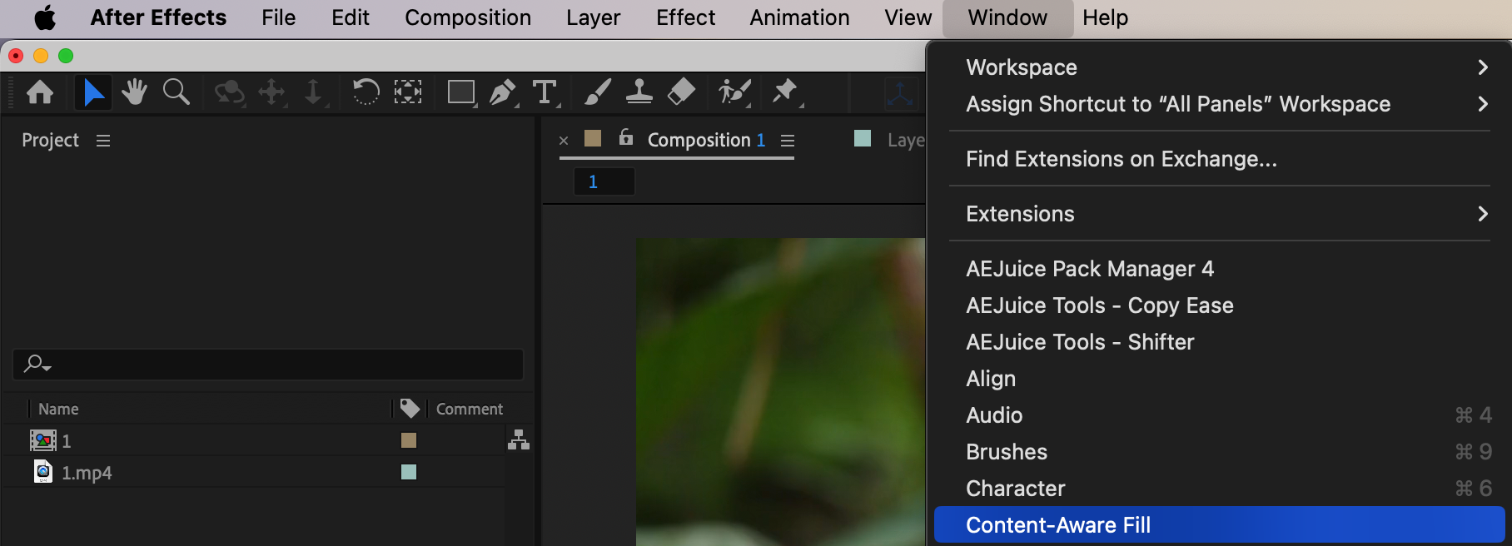Click the label color swatch for 1.mp4

pyautogui.click(x=409, y=472)
